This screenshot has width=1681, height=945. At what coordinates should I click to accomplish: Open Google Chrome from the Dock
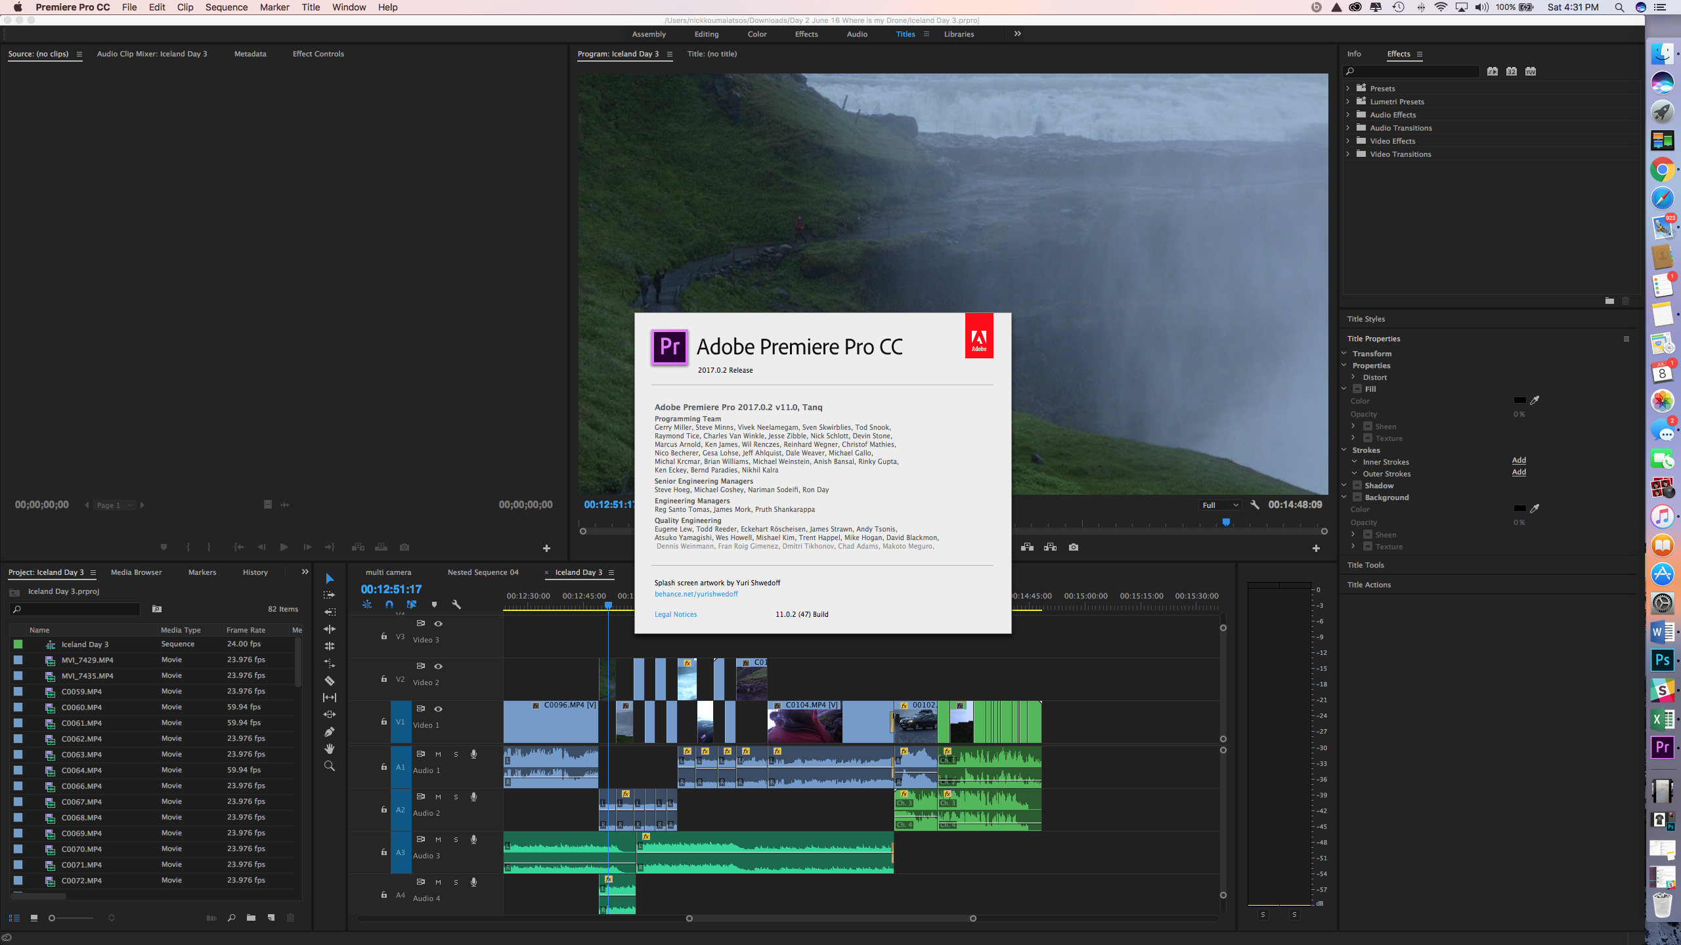point(1662,169)
